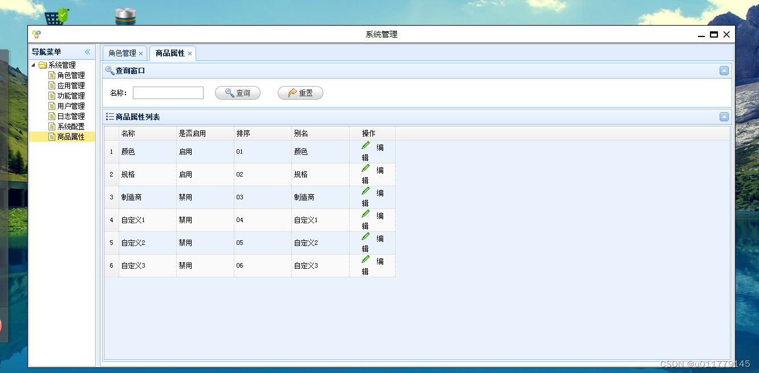Click the pencil edit icon for 自定义3 row
The height and width of the screenshot is (373, 759).
point(365,259)
